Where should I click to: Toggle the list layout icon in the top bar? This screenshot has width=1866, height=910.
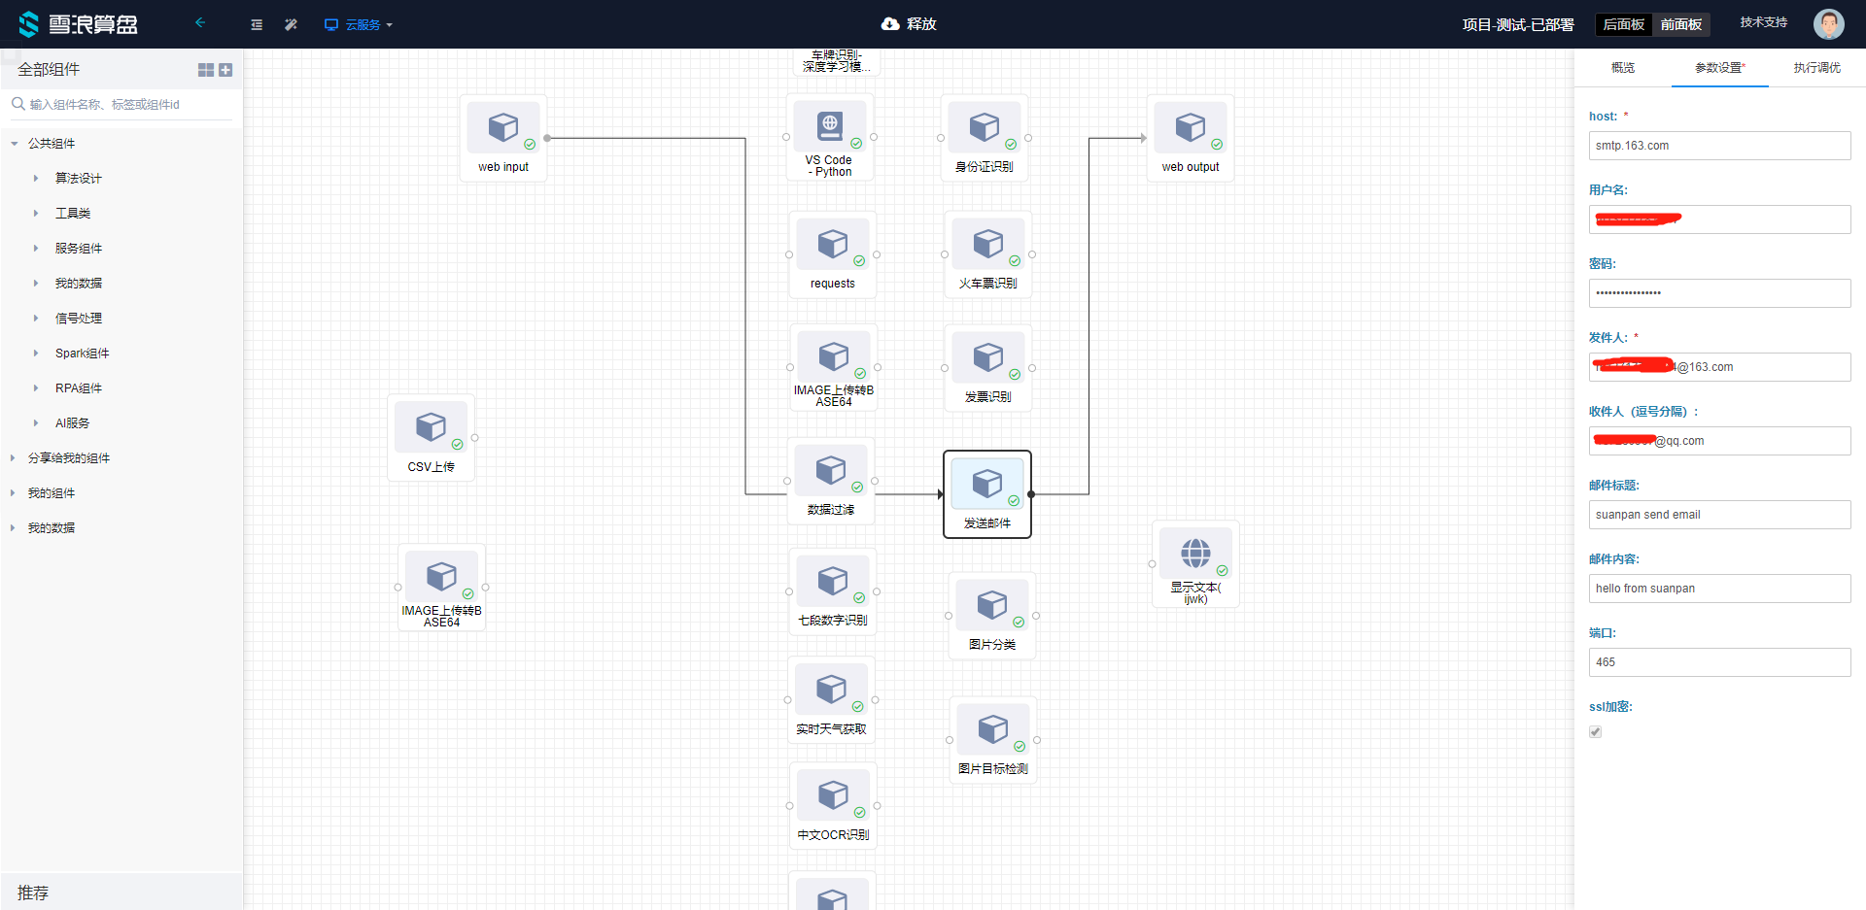(x=257, y=24)
